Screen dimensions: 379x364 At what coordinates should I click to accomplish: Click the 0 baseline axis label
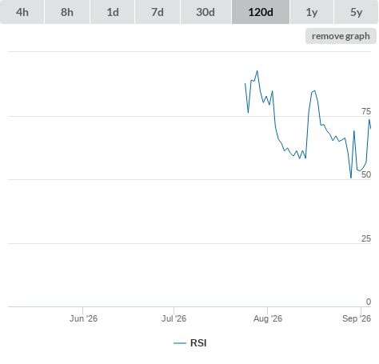point(369,302)
